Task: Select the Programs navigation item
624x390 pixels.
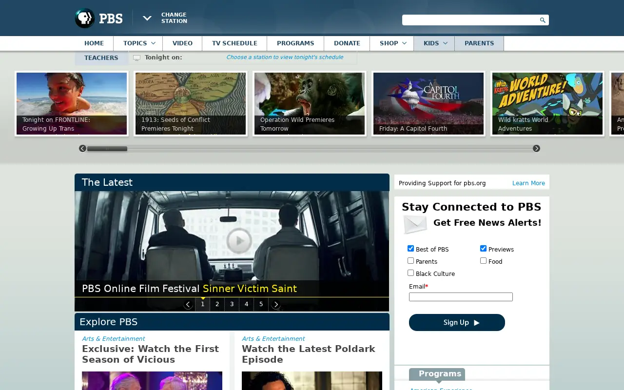Action: (x=295, y=43)
